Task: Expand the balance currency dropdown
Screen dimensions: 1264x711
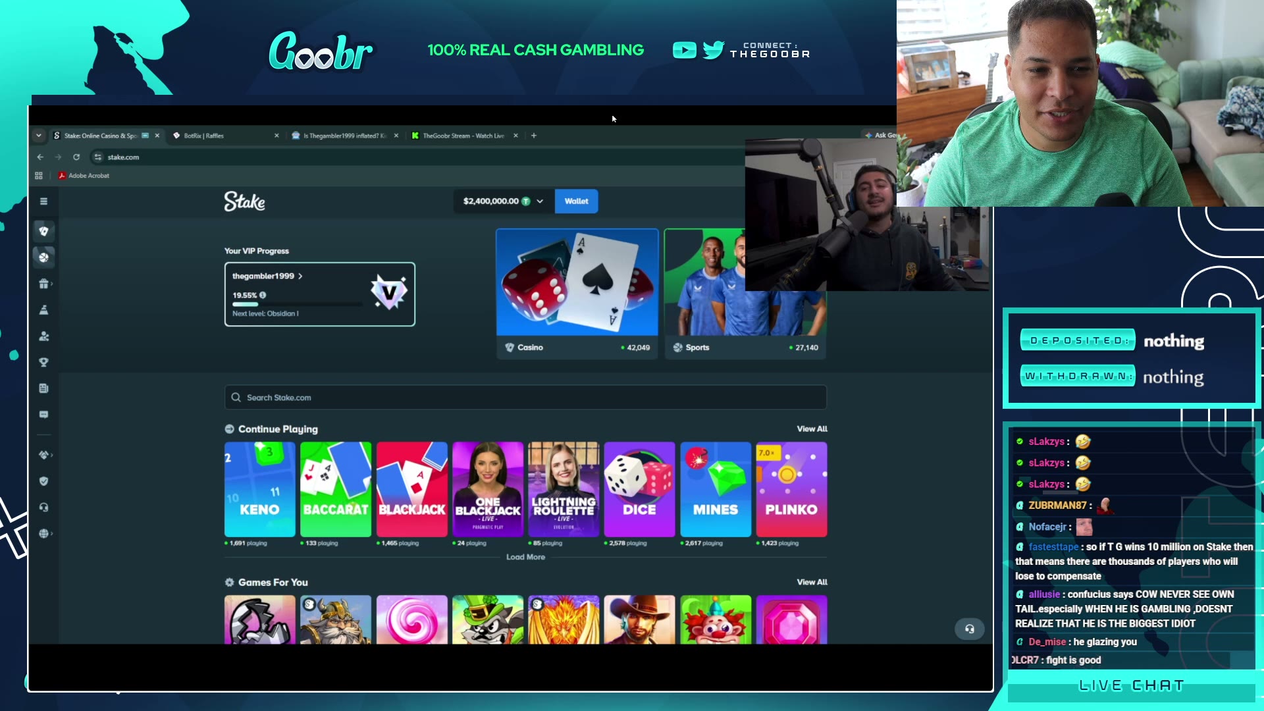Action: point(540,201)
